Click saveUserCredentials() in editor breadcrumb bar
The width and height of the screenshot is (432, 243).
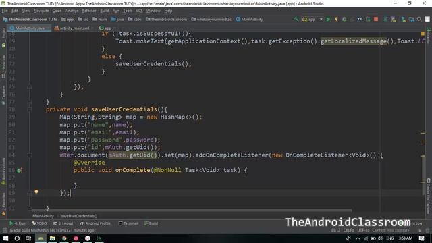click(79, 216)
